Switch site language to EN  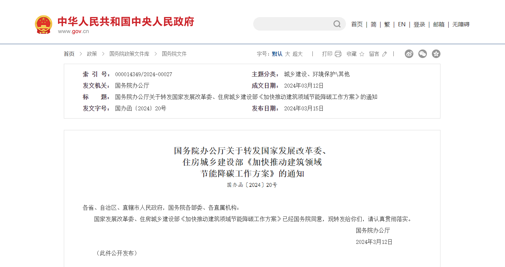coord(402,24)
